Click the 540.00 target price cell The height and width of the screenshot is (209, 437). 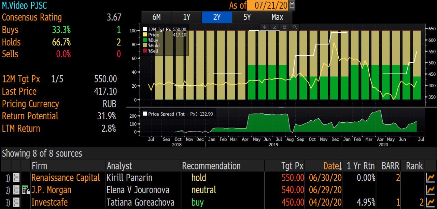tap(293, 190)
